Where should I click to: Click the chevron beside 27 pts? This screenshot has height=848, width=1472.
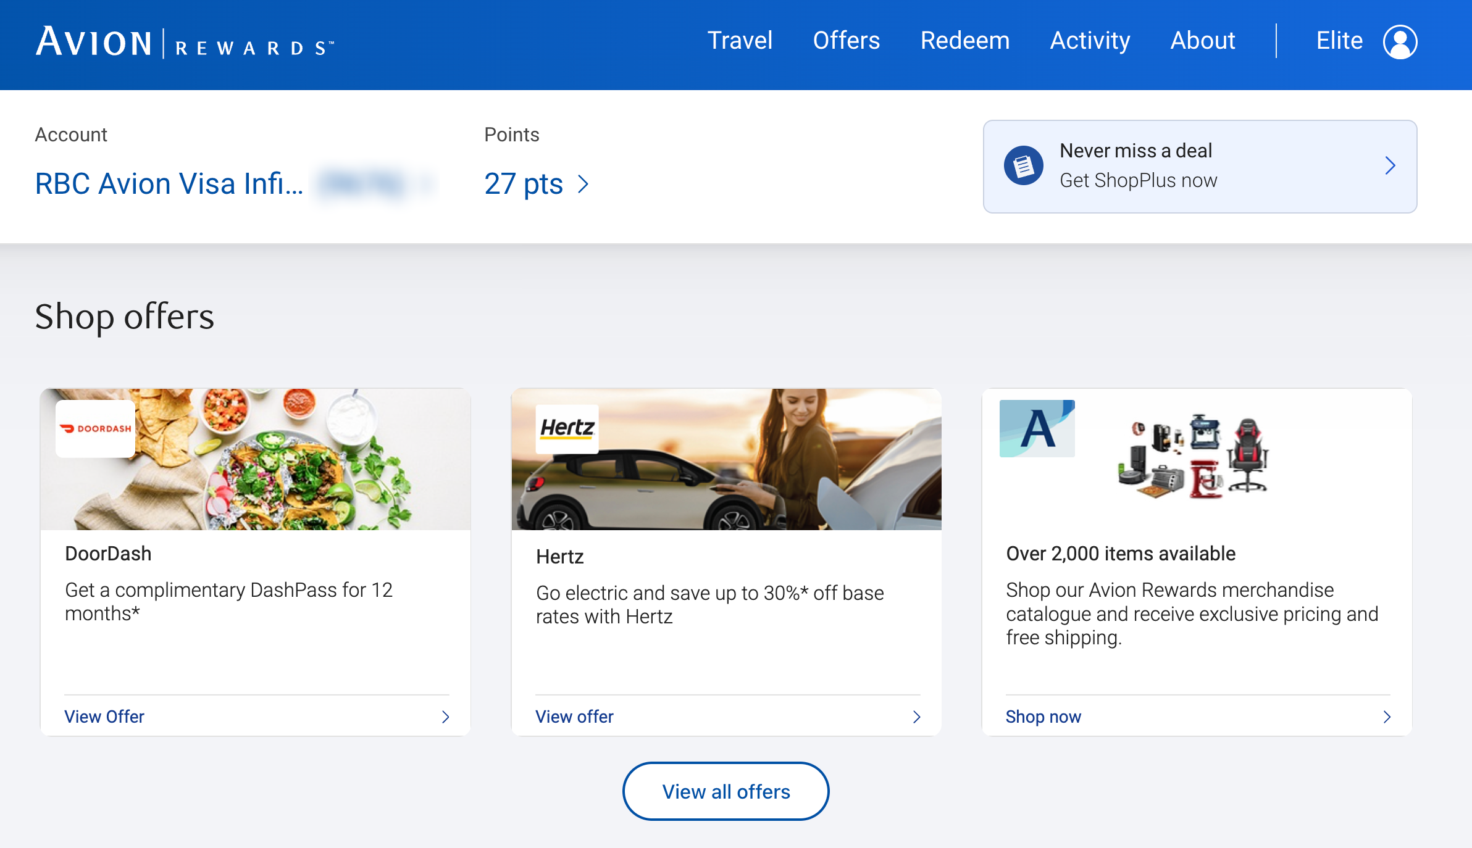(x=583, y=184)
